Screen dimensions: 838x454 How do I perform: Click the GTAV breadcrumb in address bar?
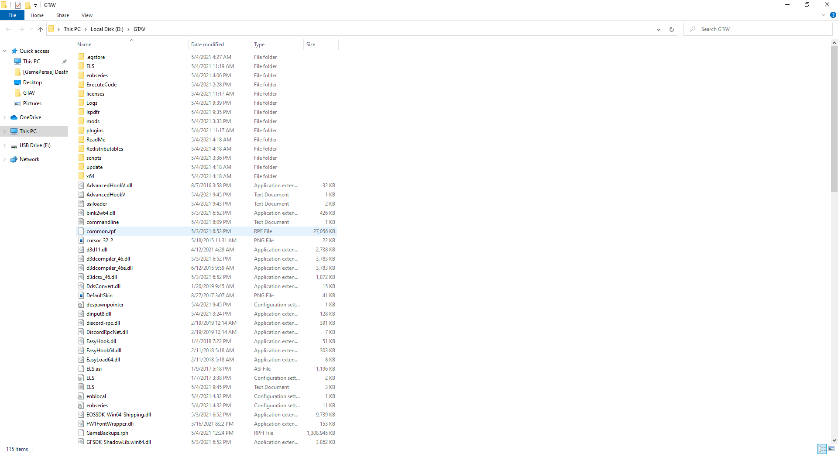[139, 29]
